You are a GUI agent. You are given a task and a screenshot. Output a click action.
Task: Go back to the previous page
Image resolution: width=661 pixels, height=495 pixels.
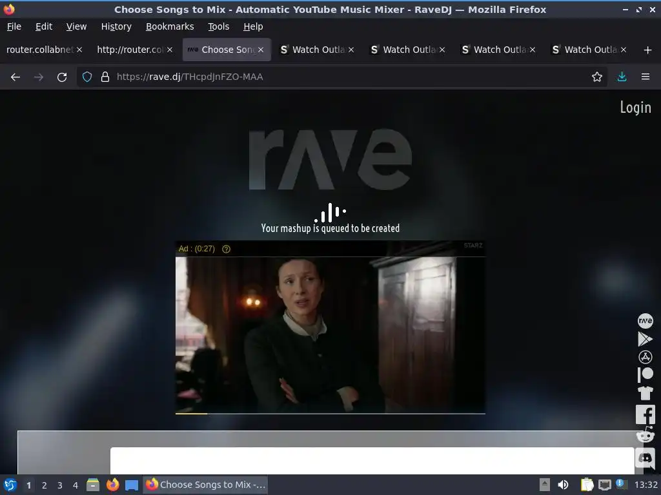click(x=15, y=77)
